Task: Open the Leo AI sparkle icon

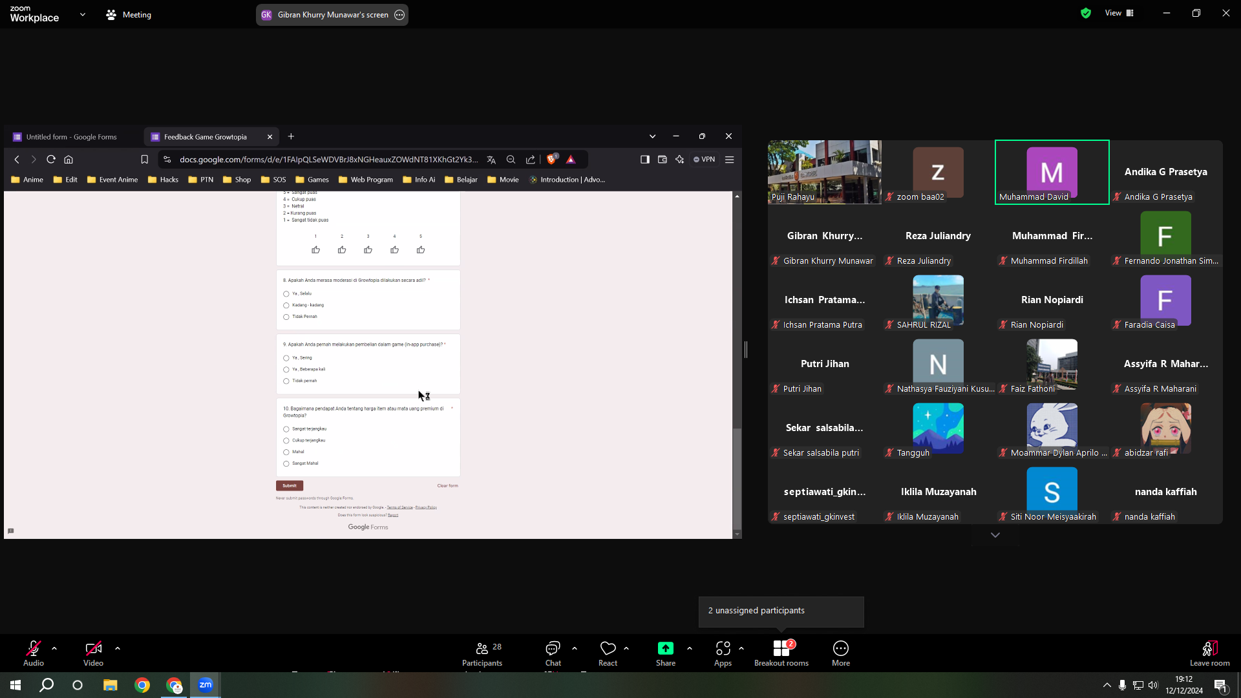Action: [680, 160]
